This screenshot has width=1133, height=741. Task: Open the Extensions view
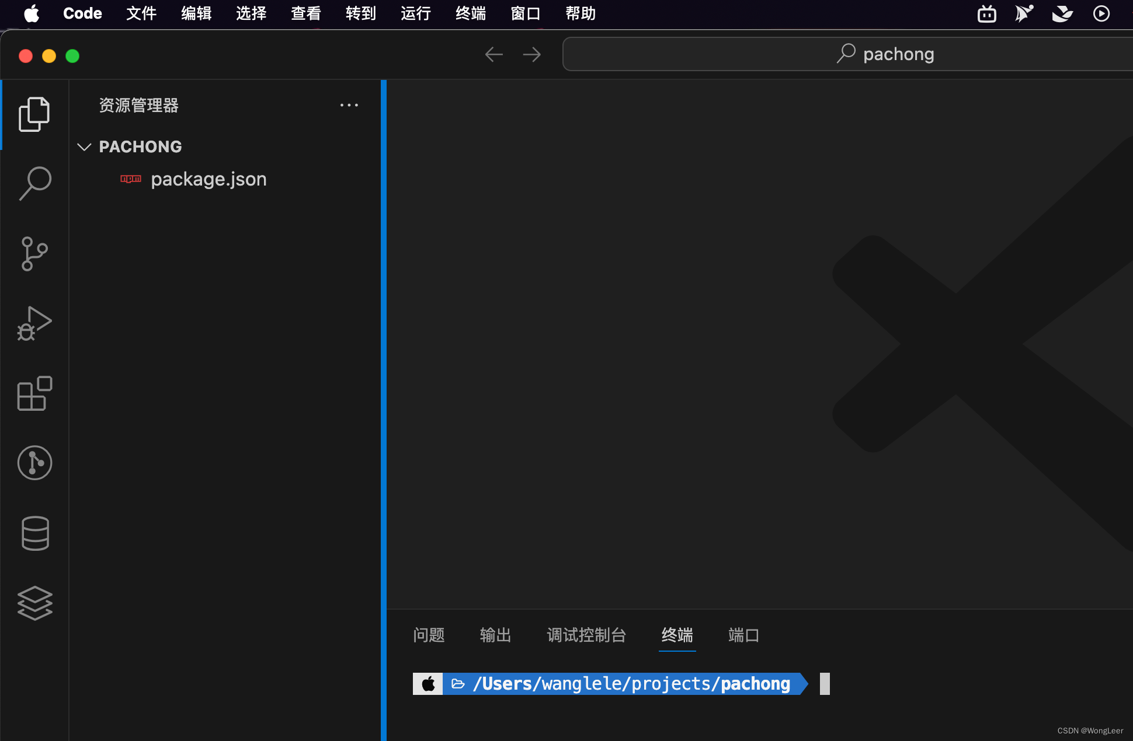(34, 393)
